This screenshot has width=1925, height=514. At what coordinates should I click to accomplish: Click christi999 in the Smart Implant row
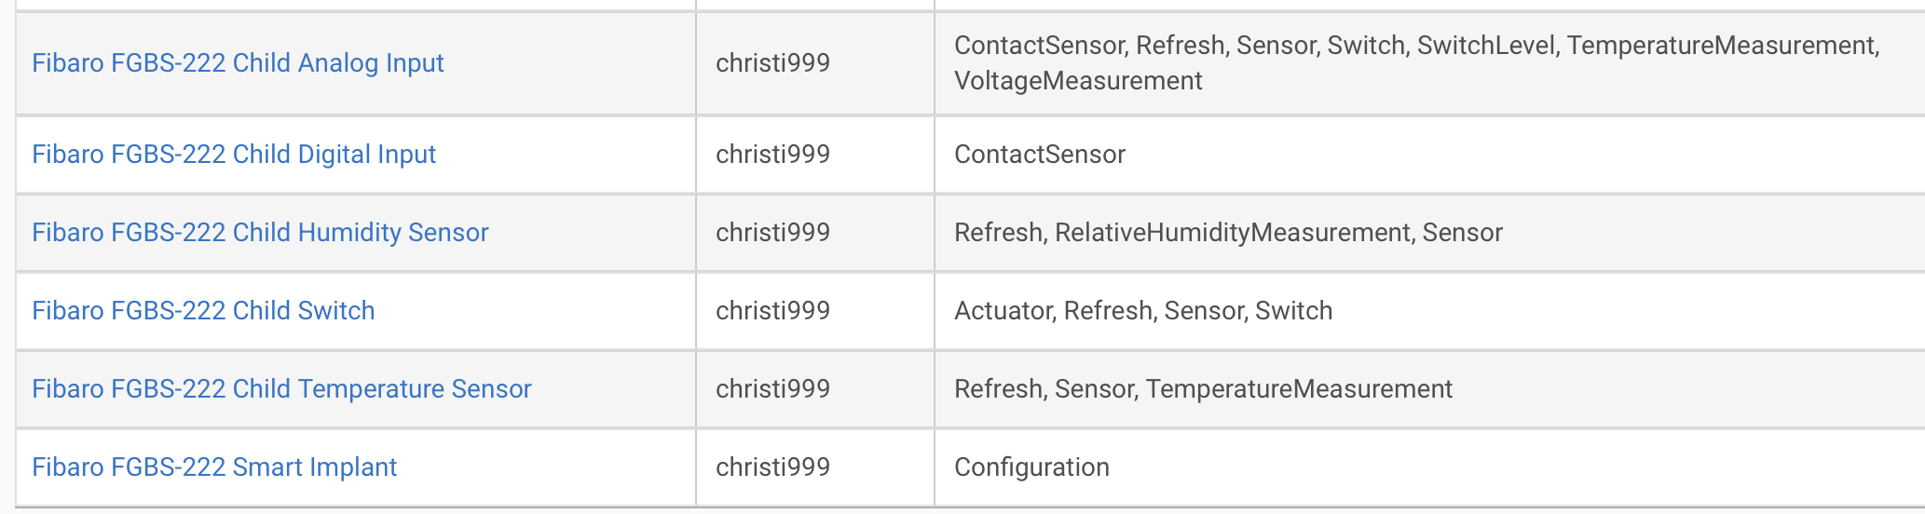click(x=772, y=467)
